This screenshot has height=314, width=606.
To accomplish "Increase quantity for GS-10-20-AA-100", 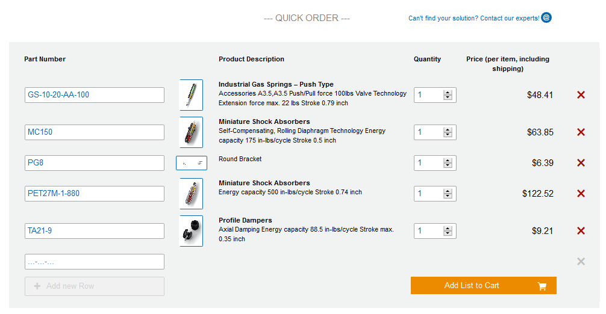I will tap(448, 92).
